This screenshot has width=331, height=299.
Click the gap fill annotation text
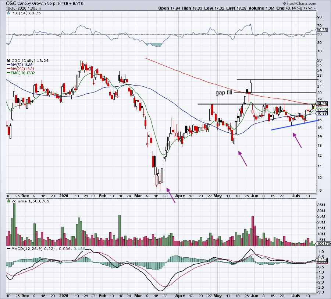click(x=224, y=93)
